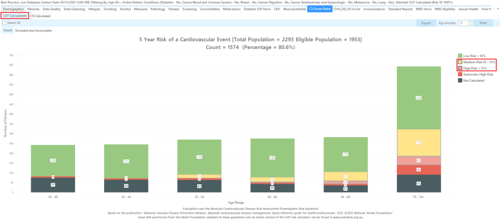Viewport: 501px width, 221px height.
Task: Open the CIS Calculated sub-tab
Action: point(40,16)
